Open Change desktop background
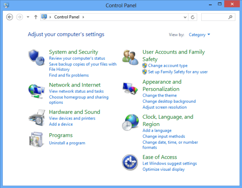 (169, 101)
